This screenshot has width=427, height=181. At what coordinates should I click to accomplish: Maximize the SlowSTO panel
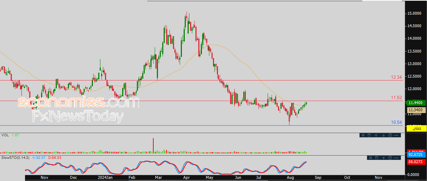pyautogui.click(x=377, y=158)
